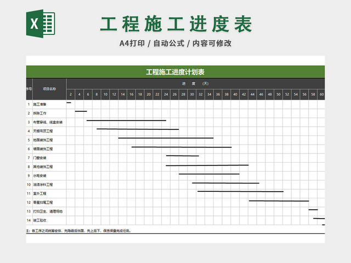Image resolution: width=351 pixels, height=263 pixels.
Task: Select row 12 label 零星扫尾工程
Action: 43,202
